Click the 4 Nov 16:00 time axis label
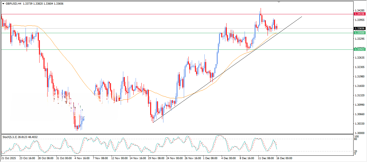Image resolution: width=367 pixels, height=162 pixels. coord(82,158)
